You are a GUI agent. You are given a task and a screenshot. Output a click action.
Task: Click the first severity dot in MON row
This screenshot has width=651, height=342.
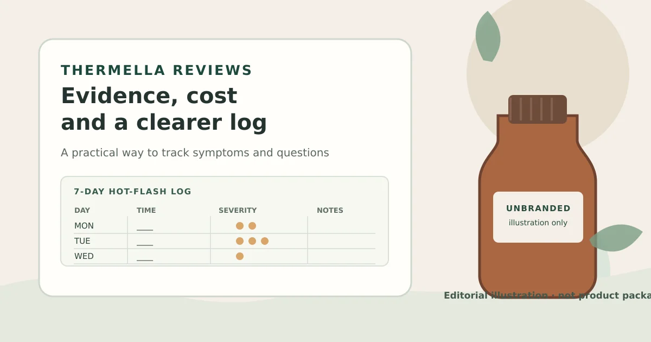tap(240, 226)
